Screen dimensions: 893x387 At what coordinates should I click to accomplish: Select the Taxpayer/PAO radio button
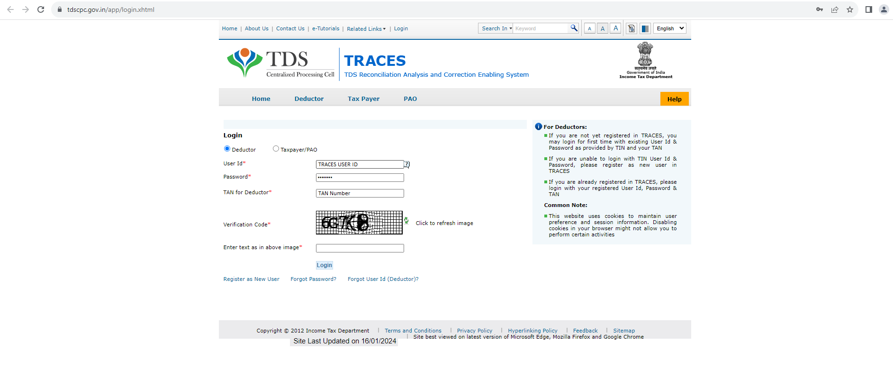pyautogui.click(x=276, y=149)
